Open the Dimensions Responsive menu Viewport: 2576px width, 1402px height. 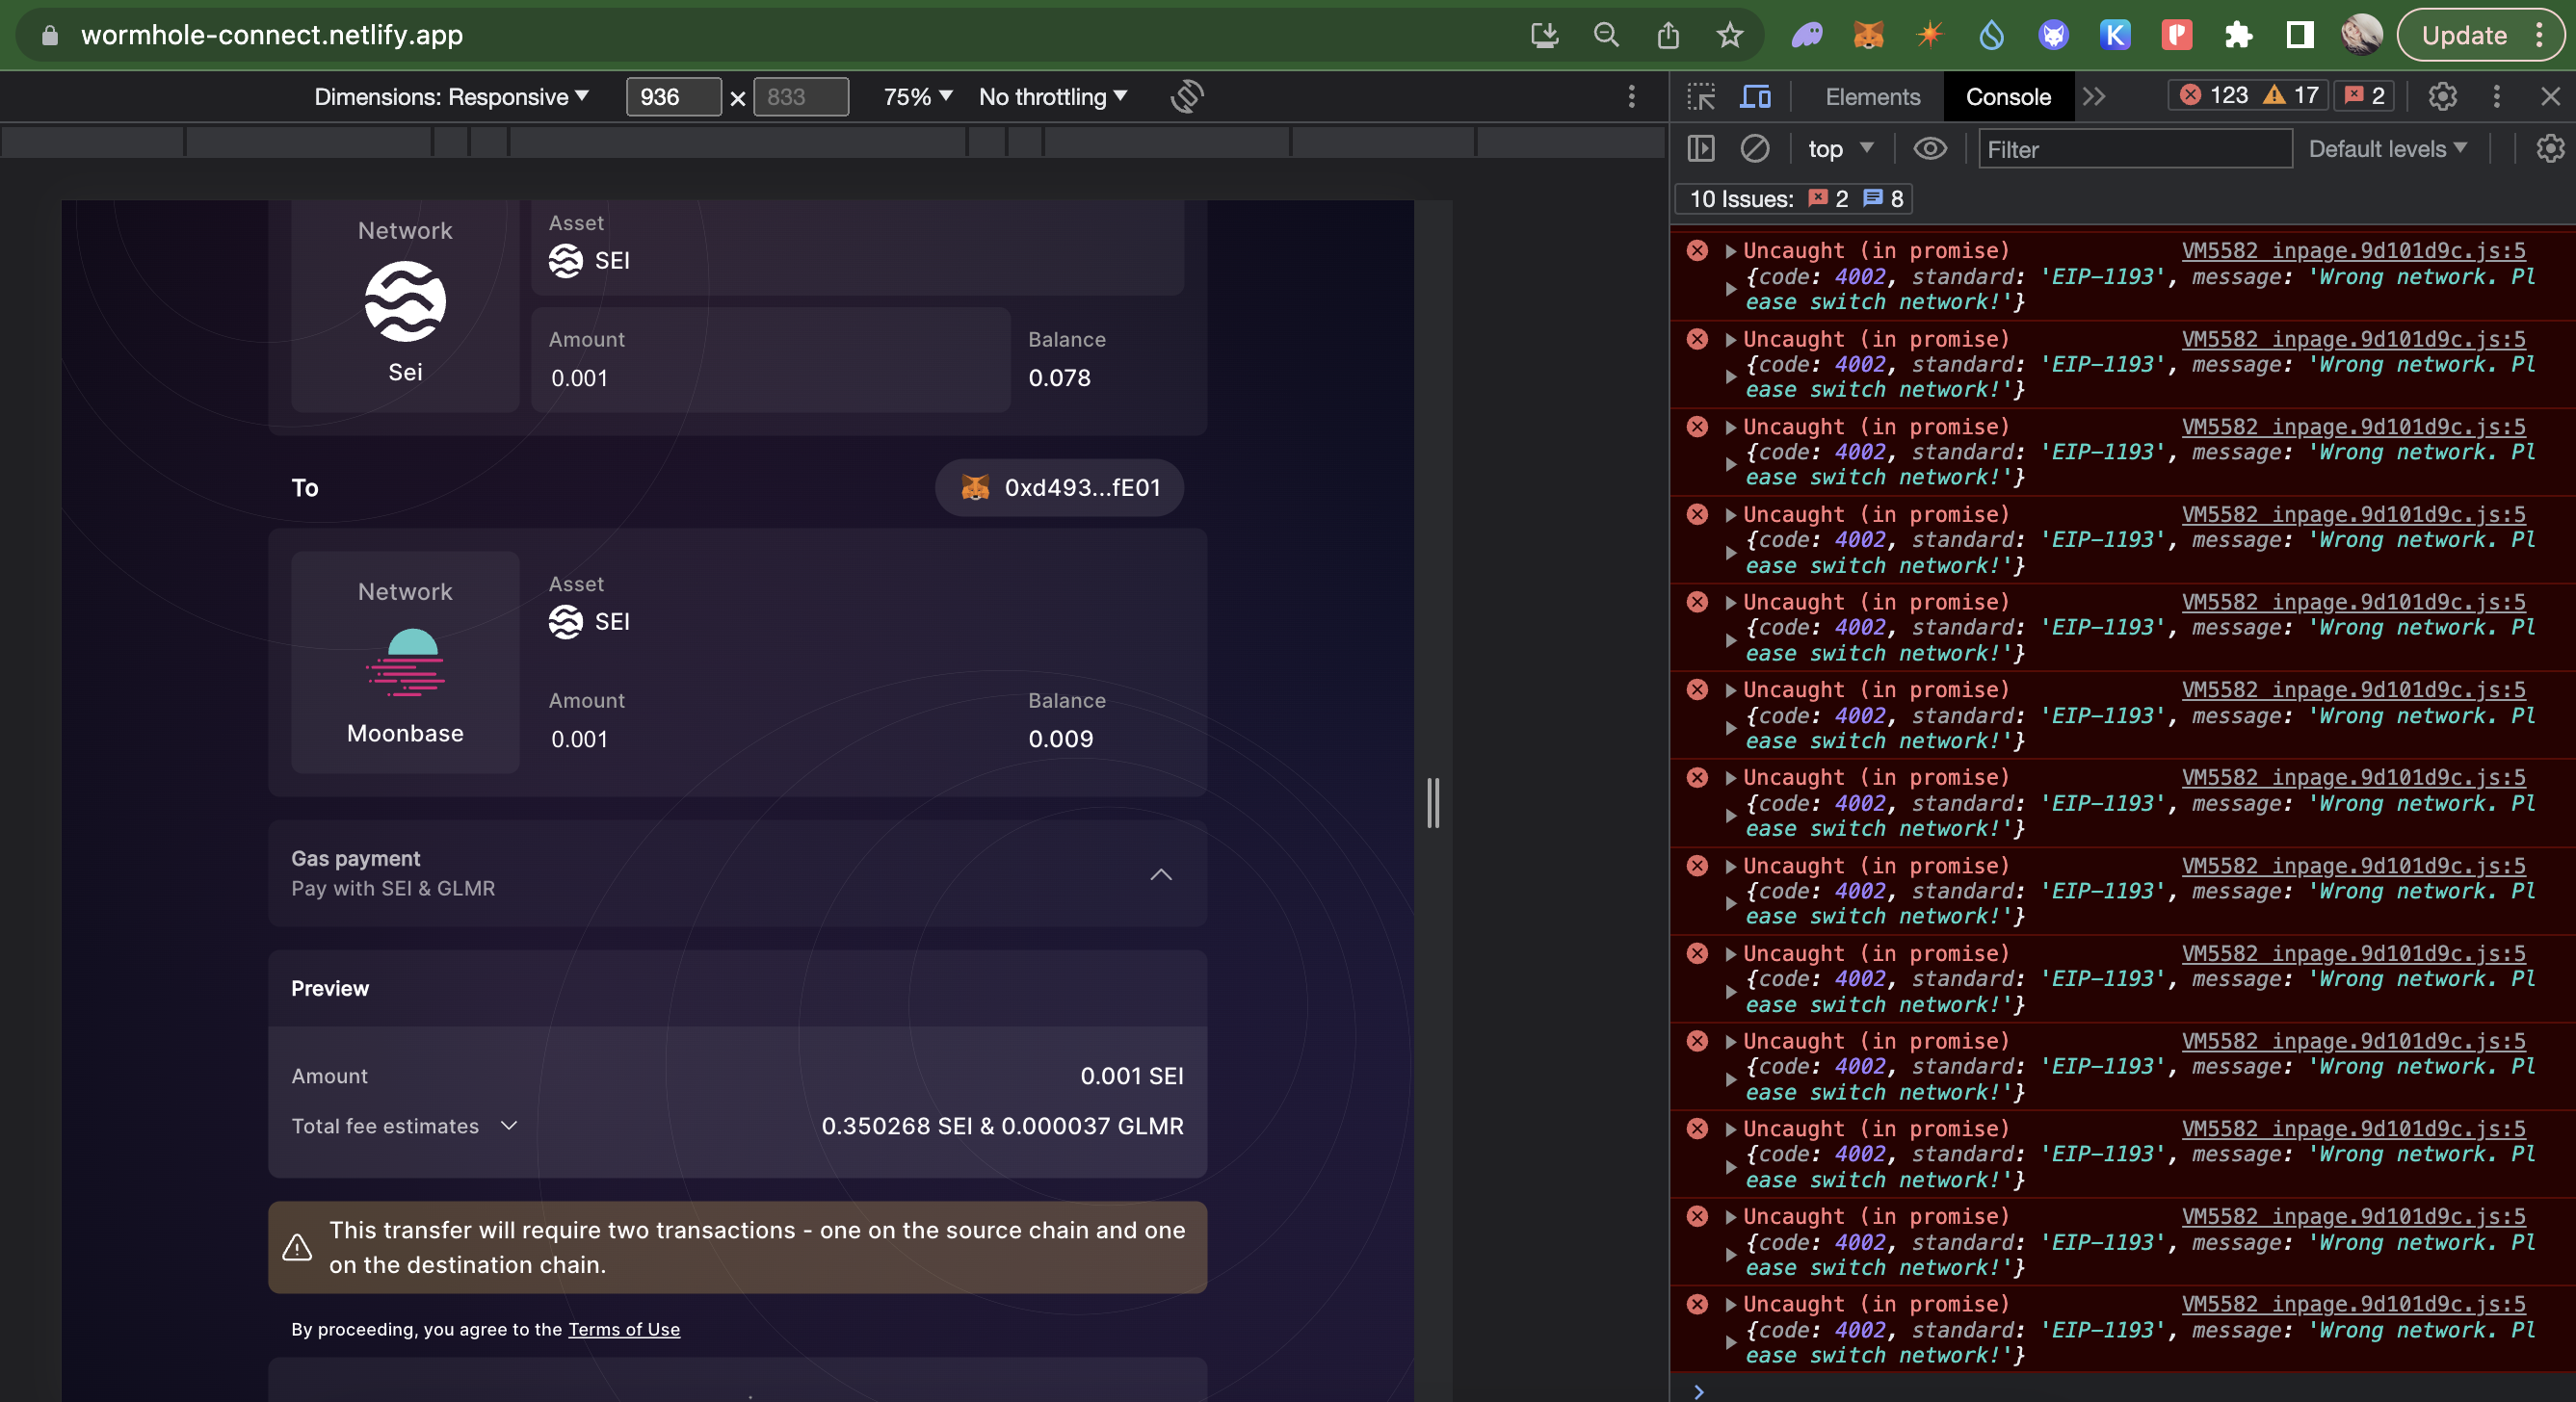451,96
